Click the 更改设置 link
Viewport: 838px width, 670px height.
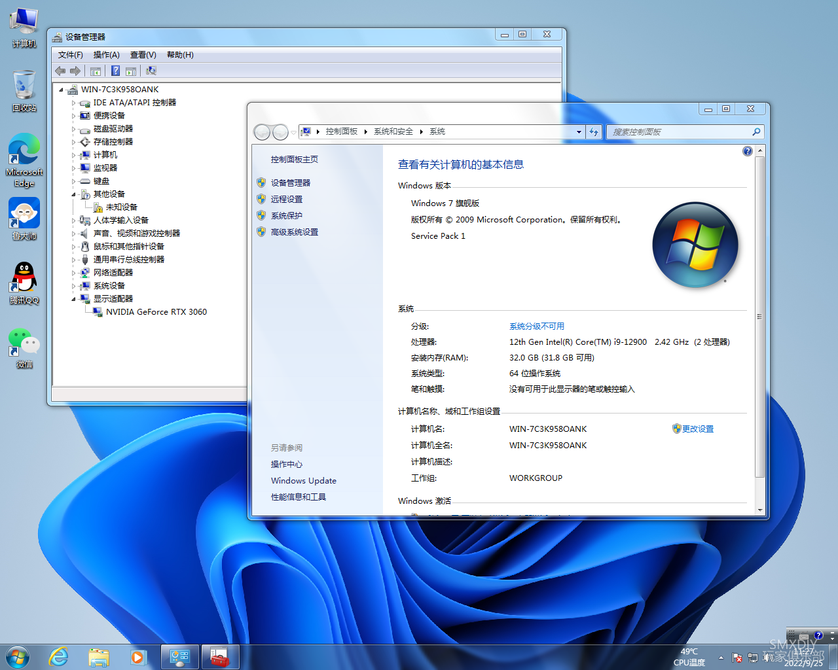click(698, 429)
